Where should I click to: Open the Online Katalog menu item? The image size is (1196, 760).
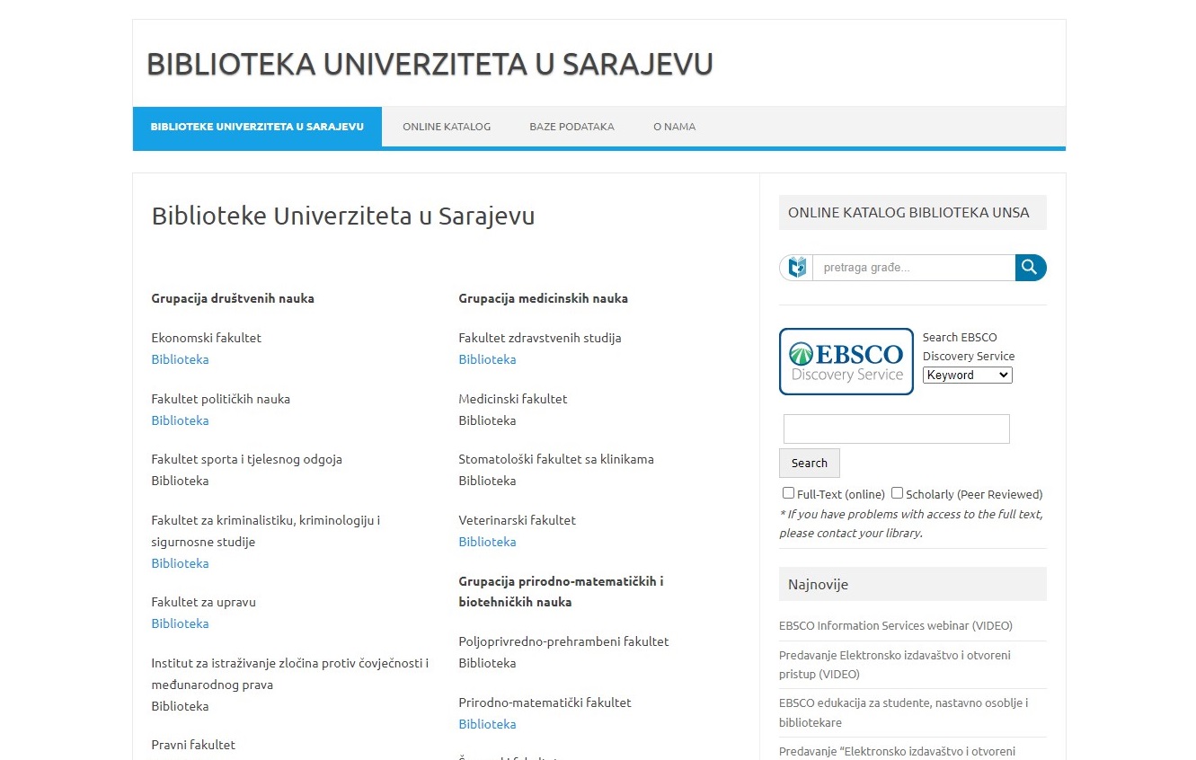[x=447, y=127]
